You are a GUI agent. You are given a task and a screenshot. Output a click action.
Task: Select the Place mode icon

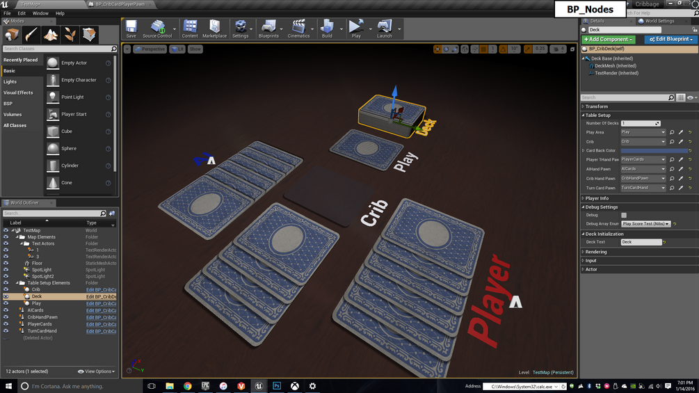point(12,34)
